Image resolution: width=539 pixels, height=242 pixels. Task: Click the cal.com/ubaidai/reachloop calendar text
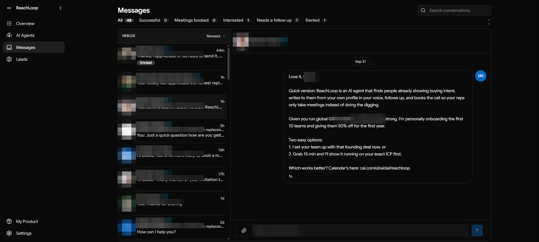coord(385,168)
